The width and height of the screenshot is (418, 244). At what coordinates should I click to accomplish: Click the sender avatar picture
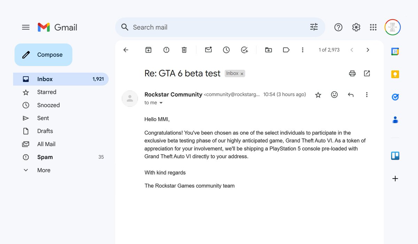(x=130, y=98)
